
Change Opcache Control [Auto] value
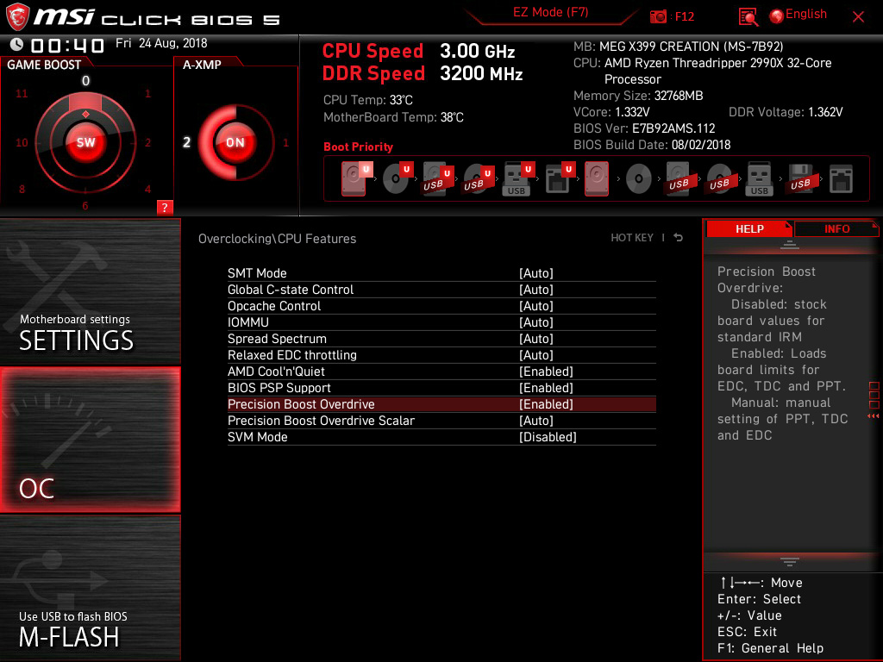[x=536, y=306]
